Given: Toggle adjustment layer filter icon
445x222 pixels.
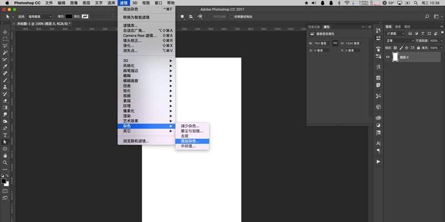Looking at the screenshot, I should click(x=416, y=33).
